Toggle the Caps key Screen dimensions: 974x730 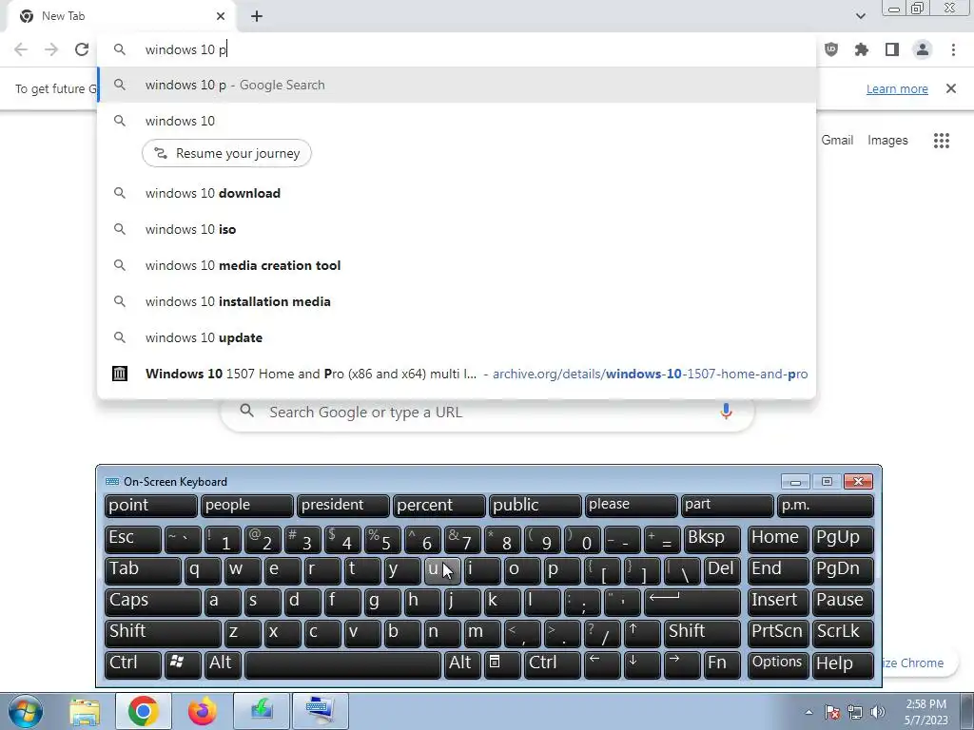click(153, 601)
